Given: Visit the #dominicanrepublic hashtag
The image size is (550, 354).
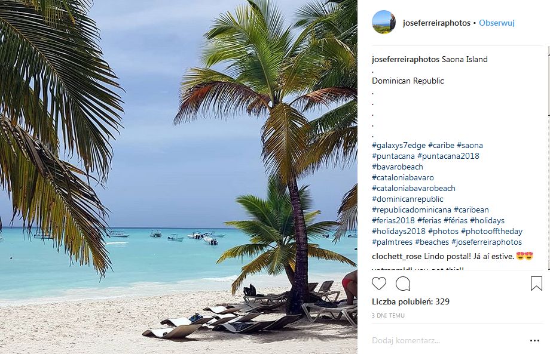Looking at the screenshot, I should coord(408,199).
